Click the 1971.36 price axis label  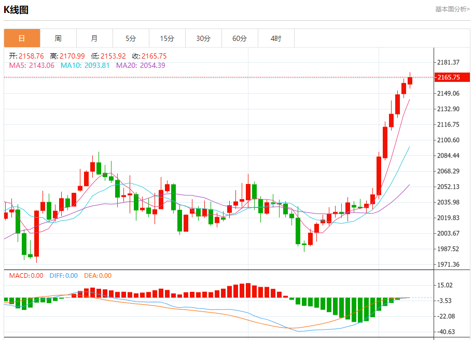(448, 264)
